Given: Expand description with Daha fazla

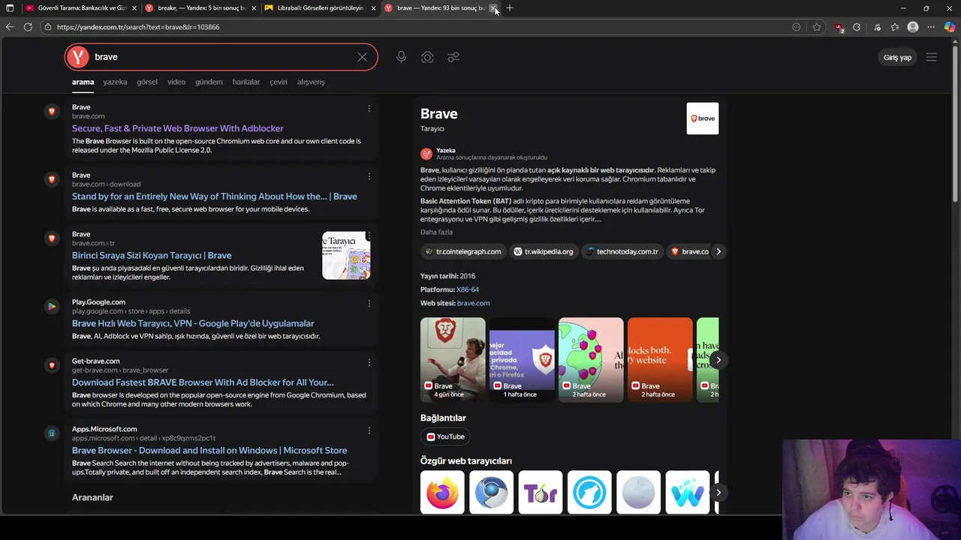Looking at the screenshot, I should click(x=436, y=232).
